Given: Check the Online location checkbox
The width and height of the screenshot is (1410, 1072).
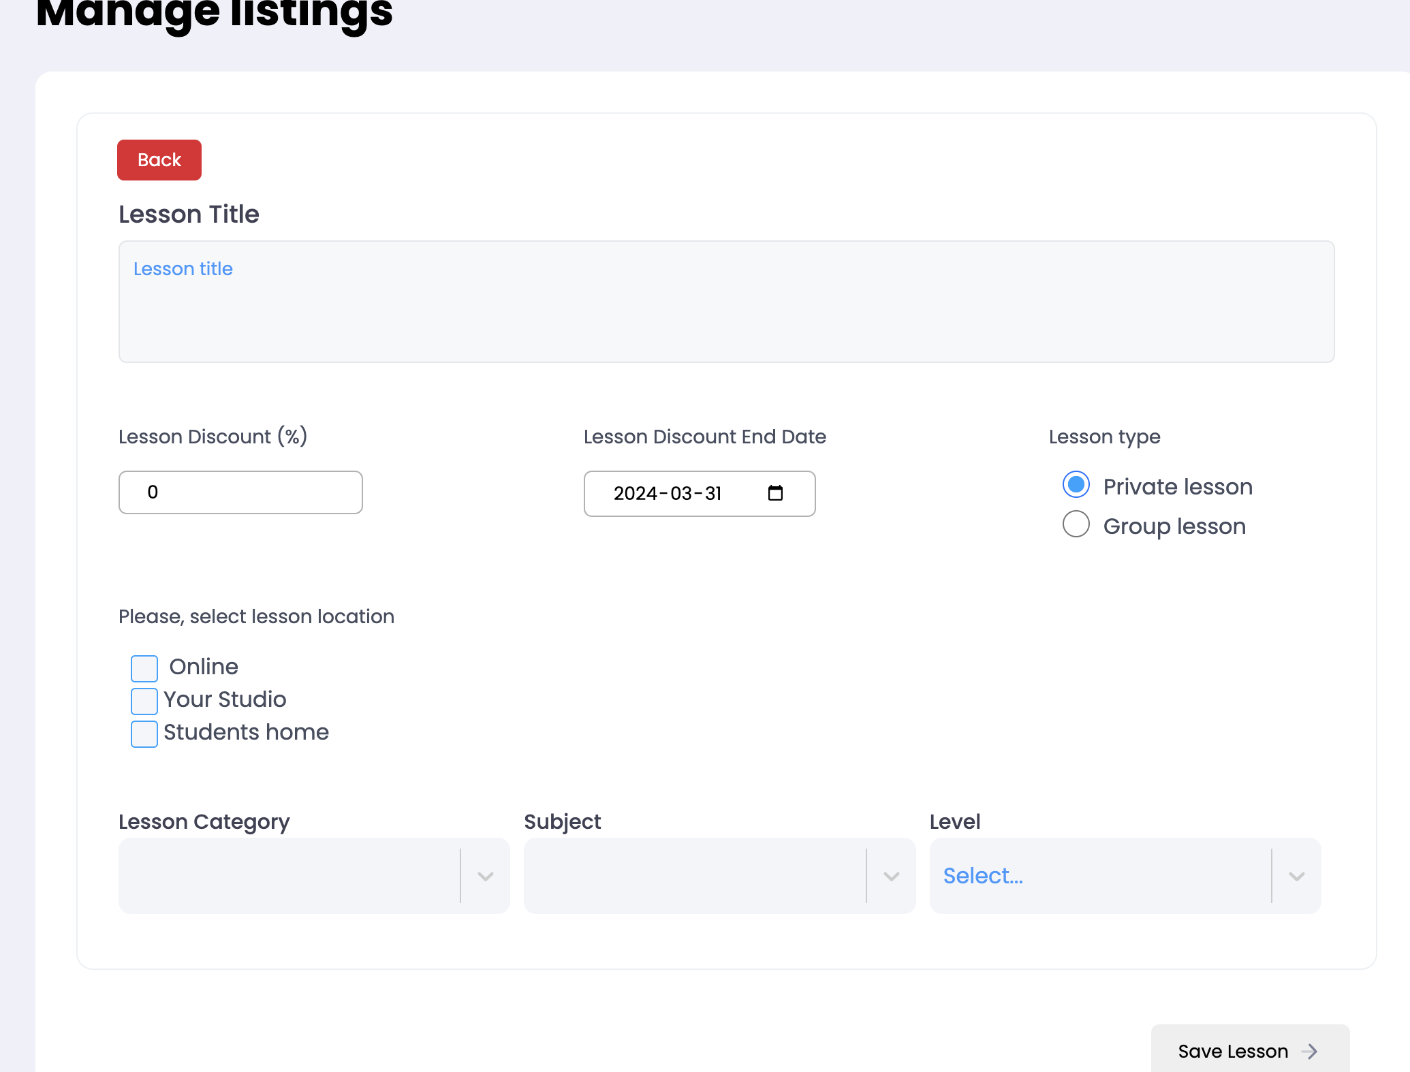Looking at the screenshot, I should coord(144,668).
